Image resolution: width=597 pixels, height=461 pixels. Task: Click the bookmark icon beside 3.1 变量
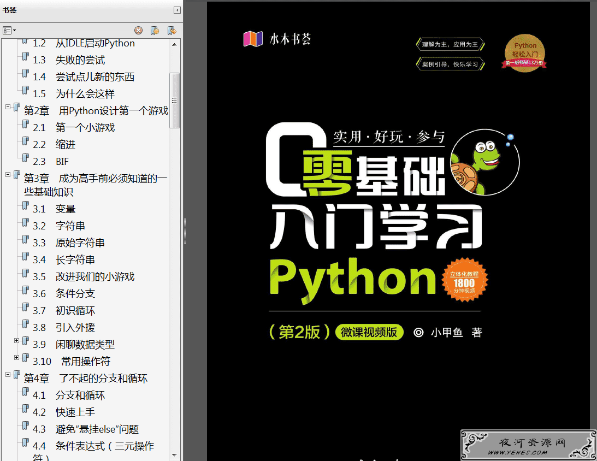(x=26, y=206)
